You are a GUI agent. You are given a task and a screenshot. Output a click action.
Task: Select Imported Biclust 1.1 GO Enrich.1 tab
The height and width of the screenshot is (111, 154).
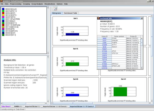click(55, 106)
